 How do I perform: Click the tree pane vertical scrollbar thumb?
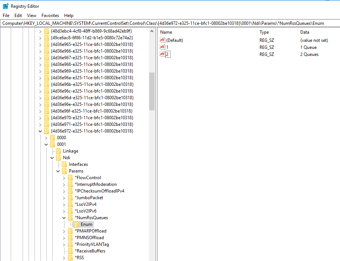click(152, 91)
